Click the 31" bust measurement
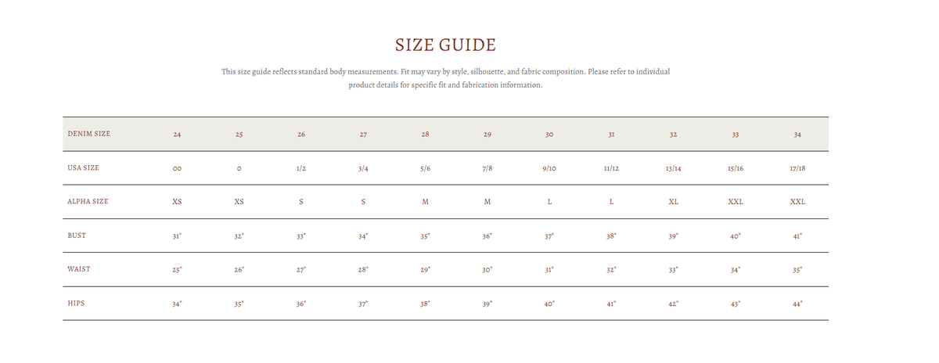The width and height of the screenshot is (939, 363). click(178, 235)
